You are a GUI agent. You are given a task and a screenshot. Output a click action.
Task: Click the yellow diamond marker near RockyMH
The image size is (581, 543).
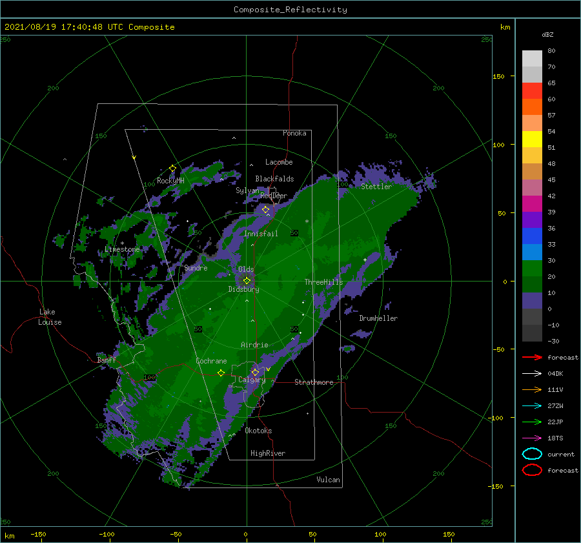172,169
